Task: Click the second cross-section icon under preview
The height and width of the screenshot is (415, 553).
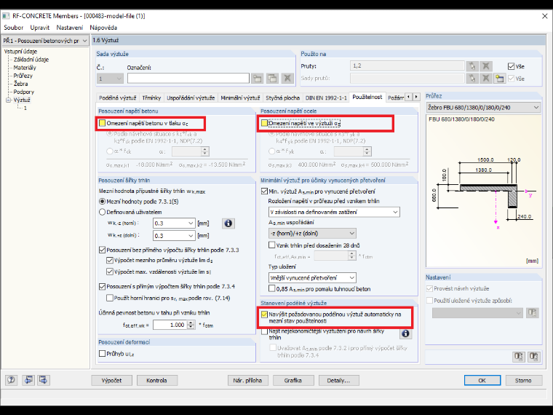Action: coord(533,357)
